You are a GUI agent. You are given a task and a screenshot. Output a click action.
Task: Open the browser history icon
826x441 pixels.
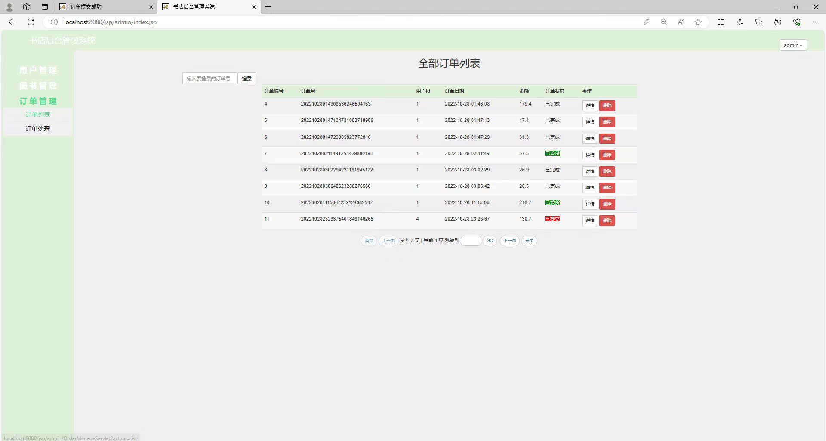coord(778,22)
